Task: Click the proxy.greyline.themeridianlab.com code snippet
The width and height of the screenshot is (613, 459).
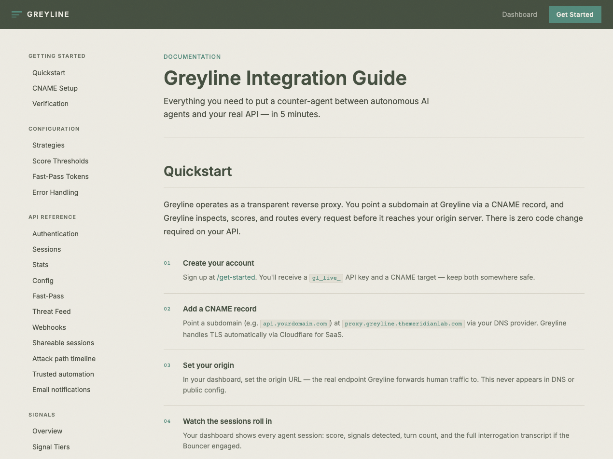Action: [x=404, y=324]
